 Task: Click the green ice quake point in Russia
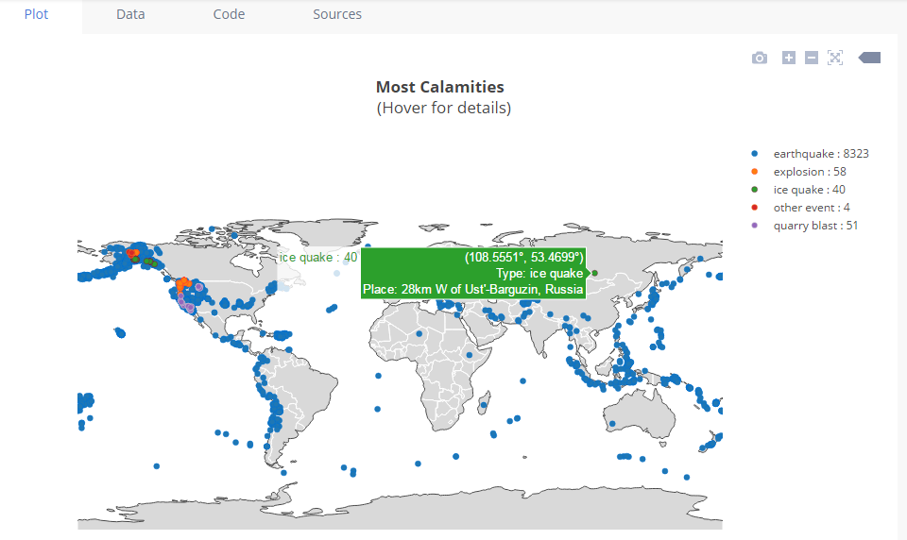594,273
